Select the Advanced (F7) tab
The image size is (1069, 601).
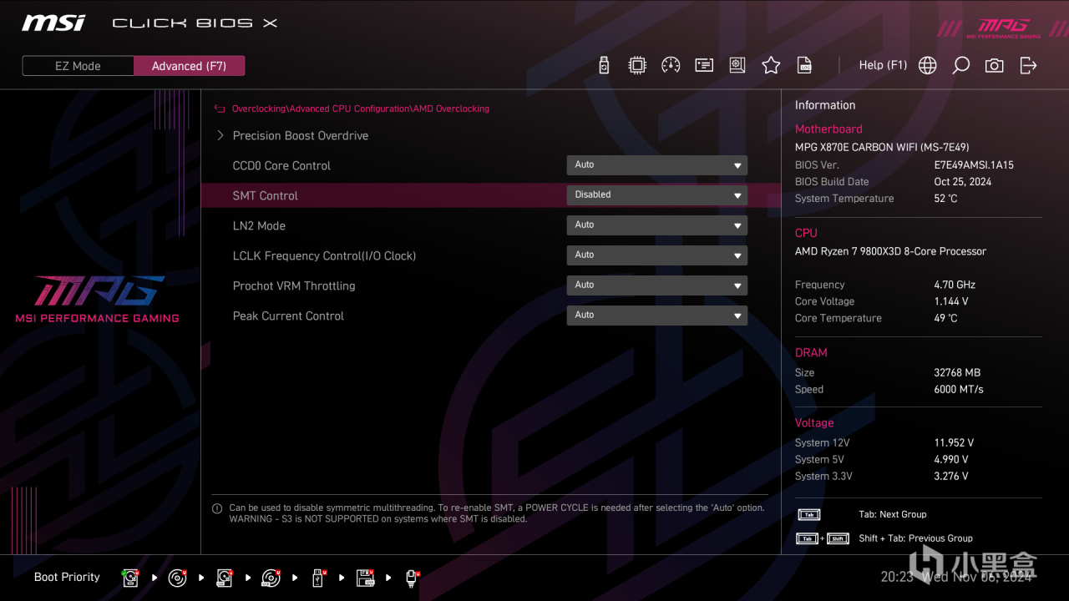(189, 66)
